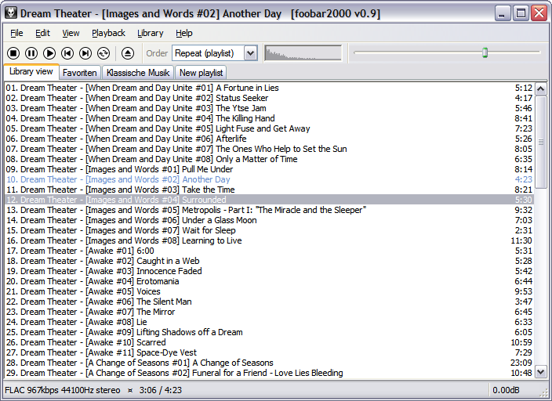Select track 'Under a Glass Moon'

point(269,220)
